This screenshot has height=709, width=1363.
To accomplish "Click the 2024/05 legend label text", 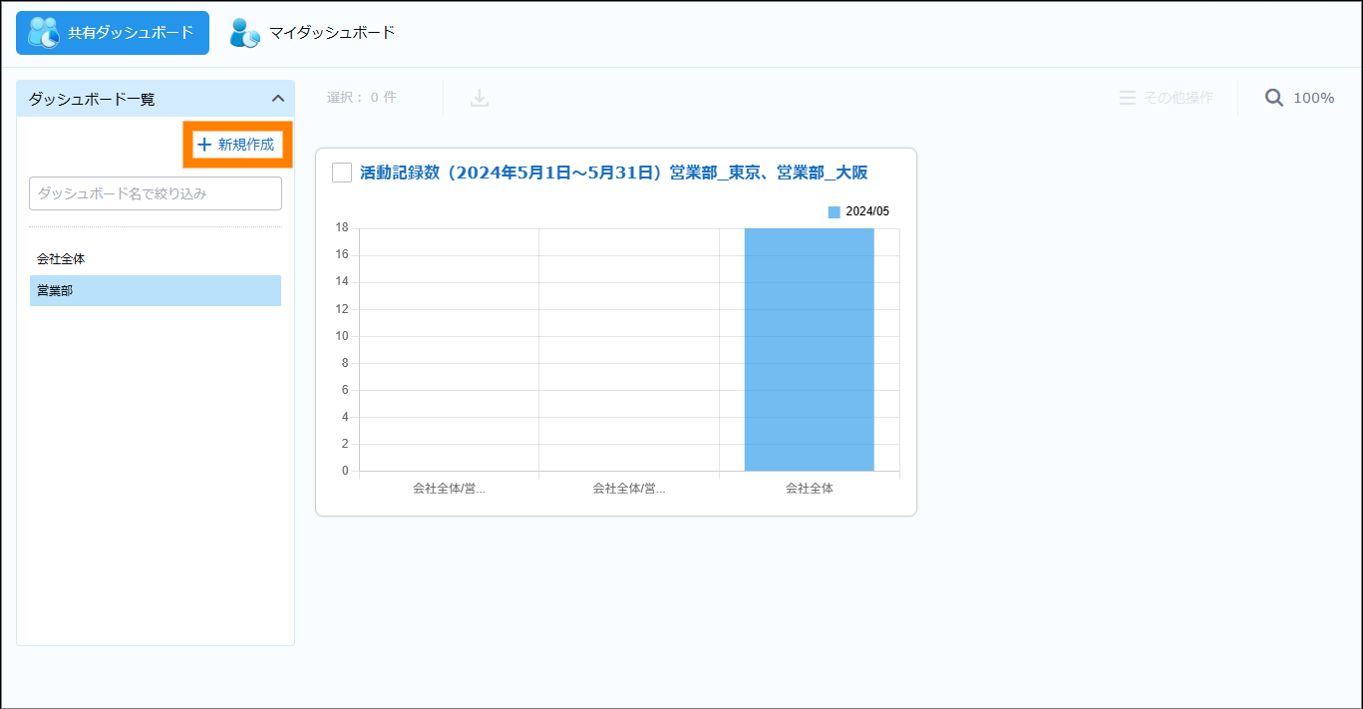I will click(x=866, y=211).
